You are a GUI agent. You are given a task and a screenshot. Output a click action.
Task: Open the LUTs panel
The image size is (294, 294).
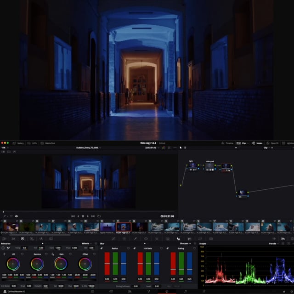pos(32,143)
